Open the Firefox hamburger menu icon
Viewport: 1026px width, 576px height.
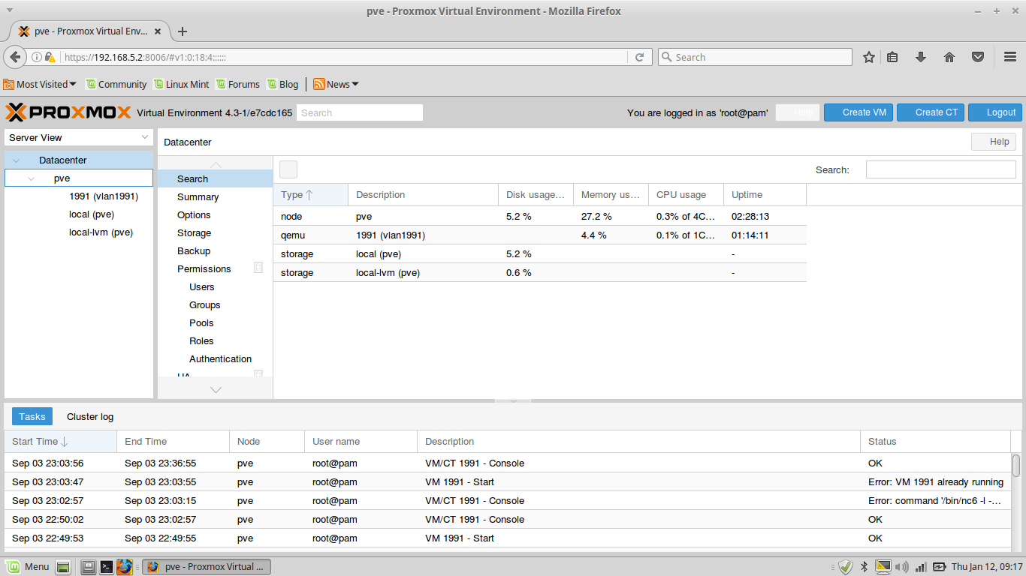(x=1010, y=57)
